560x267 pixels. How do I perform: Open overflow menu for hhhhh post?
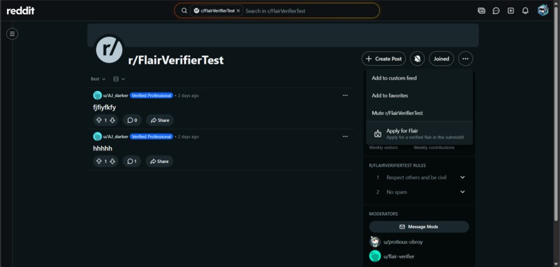tap(345, 137)
